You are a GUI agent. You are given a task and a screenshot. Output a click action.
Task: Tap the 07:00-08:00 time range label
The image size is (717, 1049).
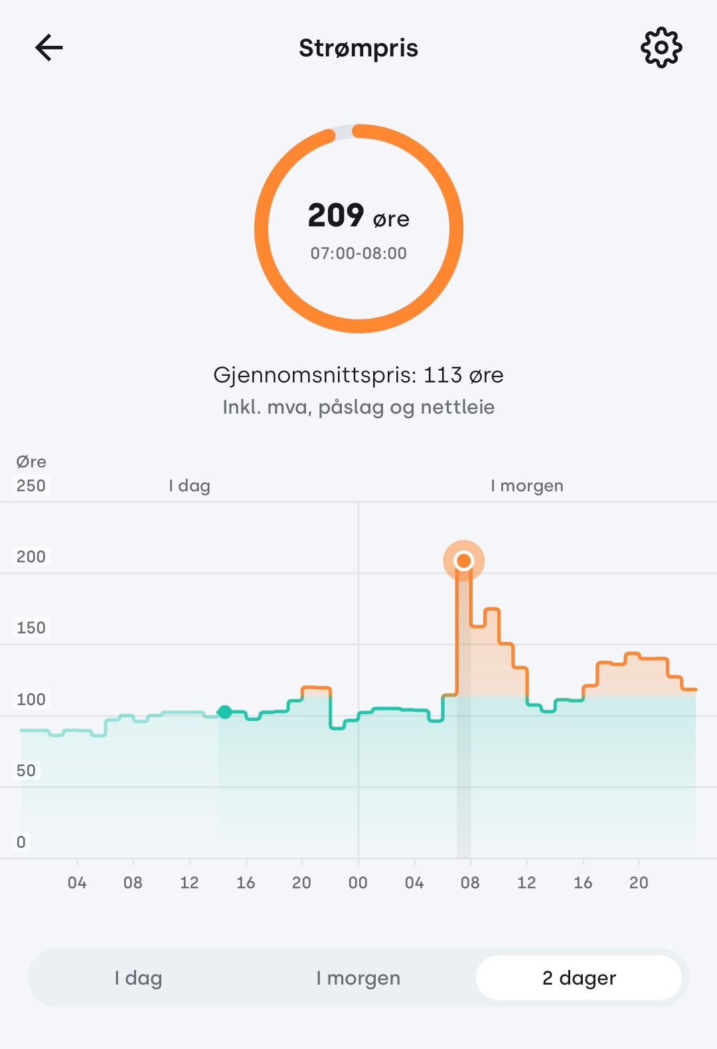click(x=358, y=253)
